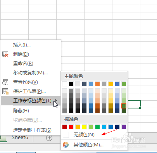This screenshot has width=157, height=153.
Task: Open 移动或复制(M)... menu entry
Action: pos(30,73)
